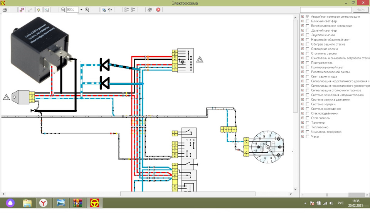
Task: Zoom out with the minus magnifier
Action: click(x=63, y=10)
